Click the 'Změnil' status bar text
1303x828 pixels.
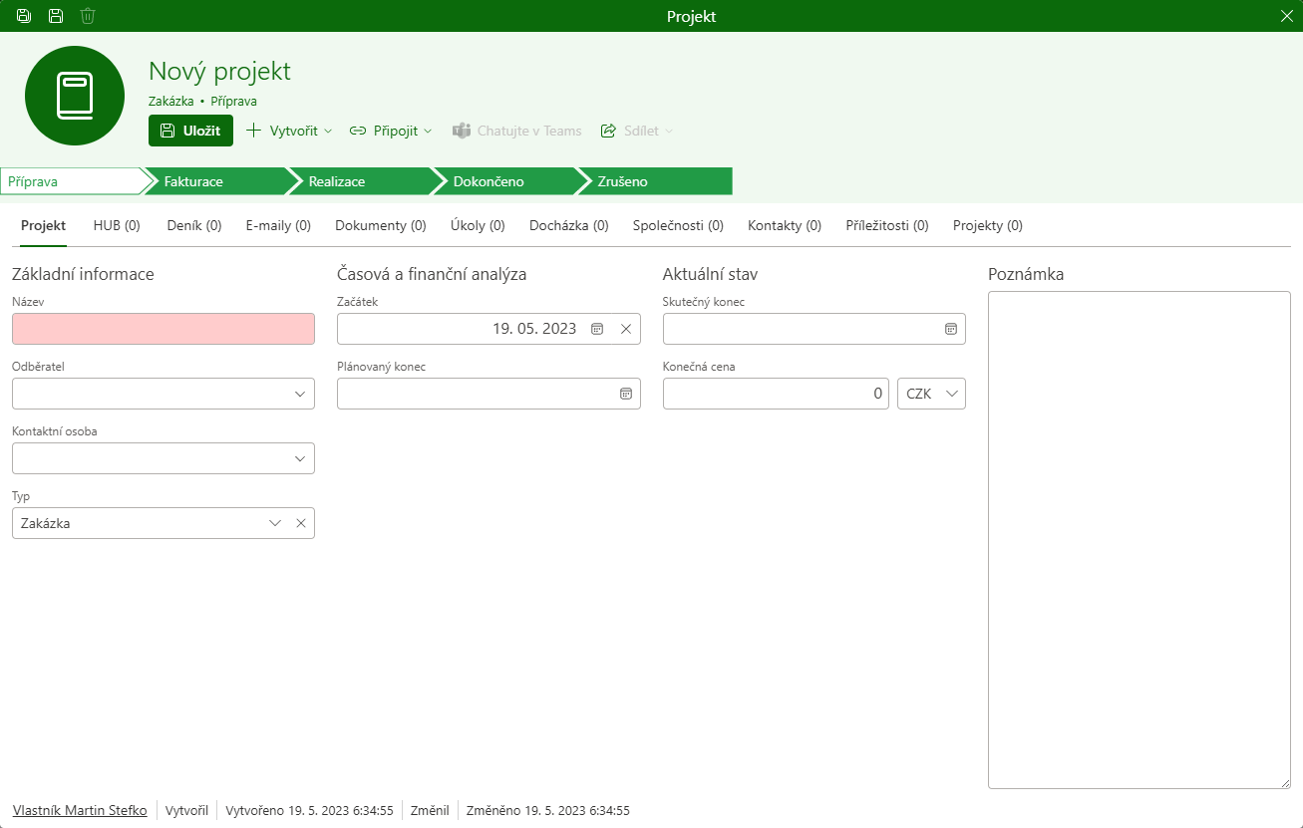(430, 811)
